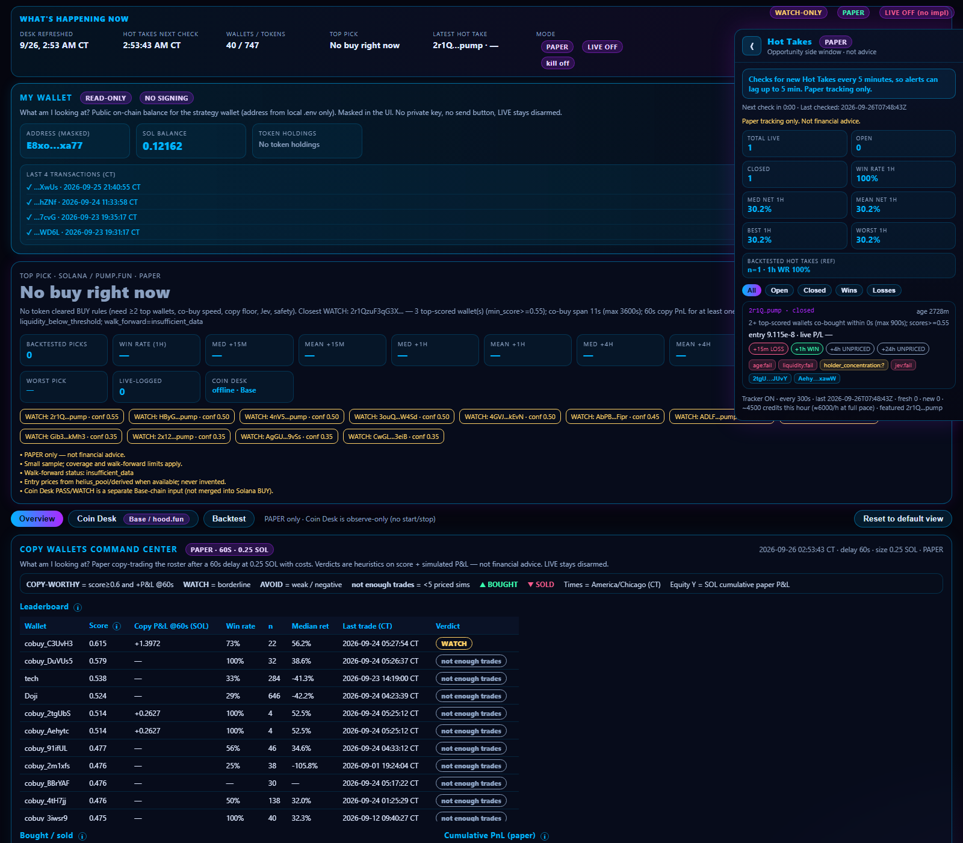Click the LIVE OFF (no impl) badge
This screenshot has height=843, width=963.
click(x=916, y=13)
